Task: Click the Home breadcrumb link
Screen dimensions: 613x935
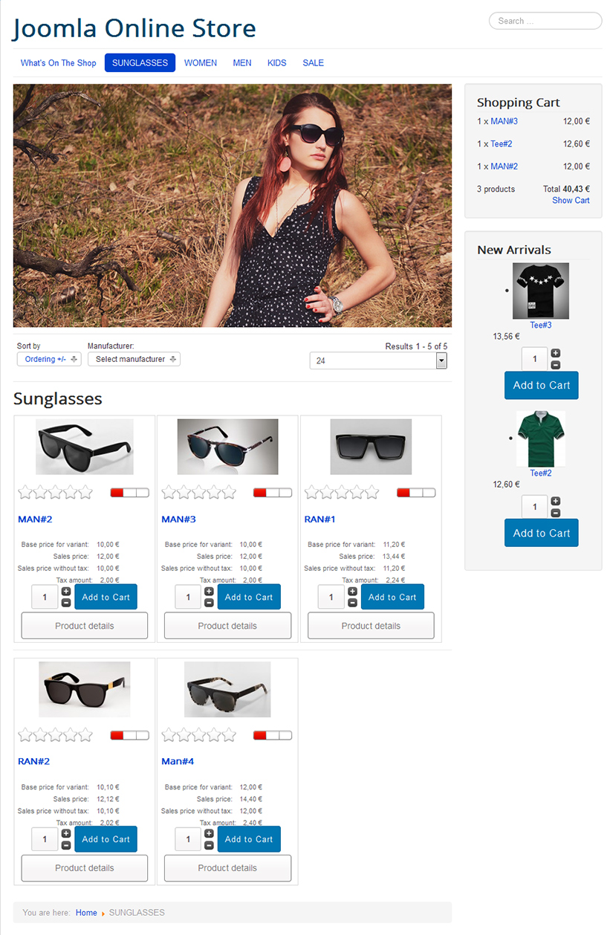Action: click(86, 913)
